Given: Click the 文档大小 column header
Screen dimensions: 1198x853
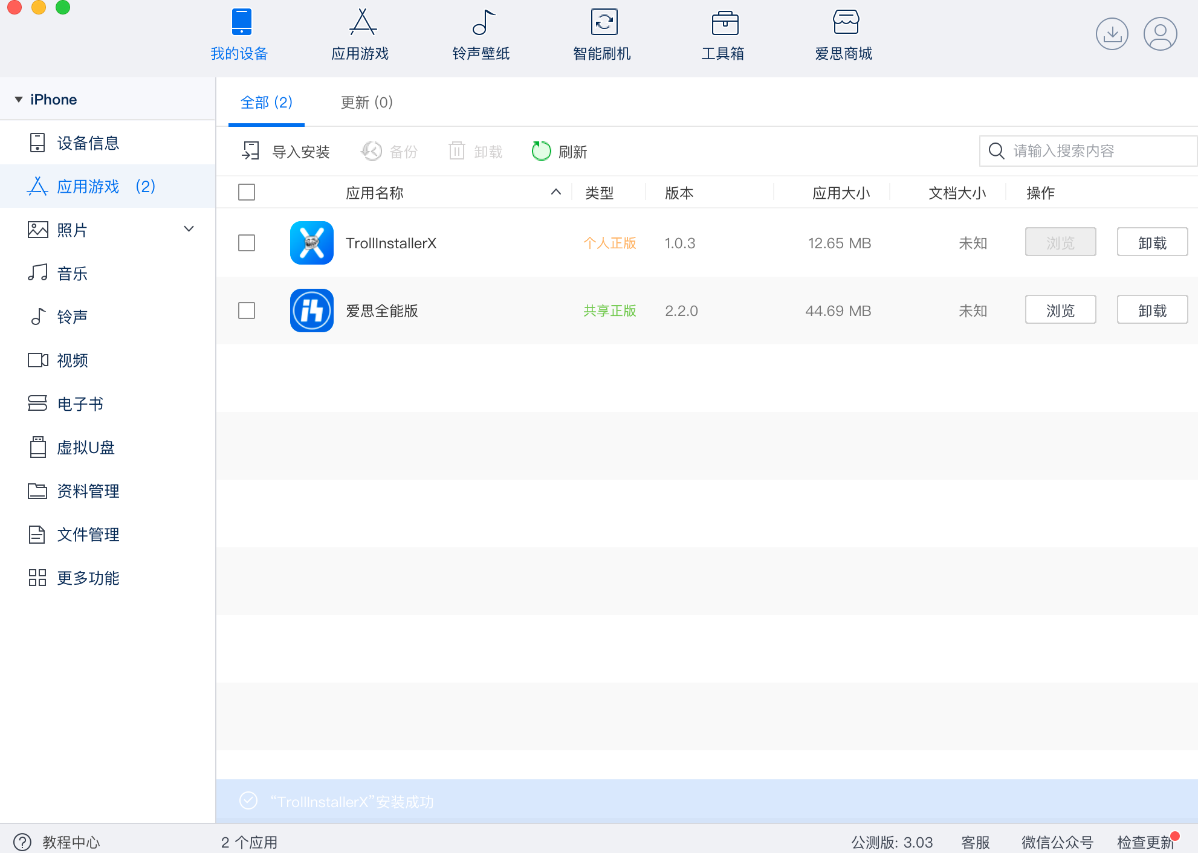Looking at the screenshot, I should 957,193.
